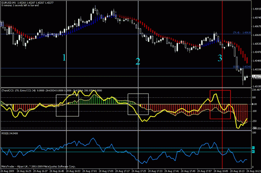This screenshot has width=261, height=173.
Task: Click the '28 Aug 17:17' time axis label
Action: point(122,171)
